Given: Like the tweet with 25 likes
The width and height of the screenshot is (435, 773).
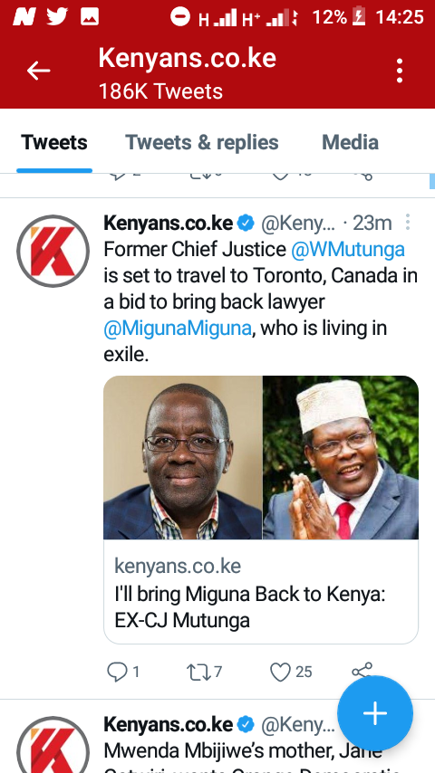Looking at the screenshot, I should 280,672.
